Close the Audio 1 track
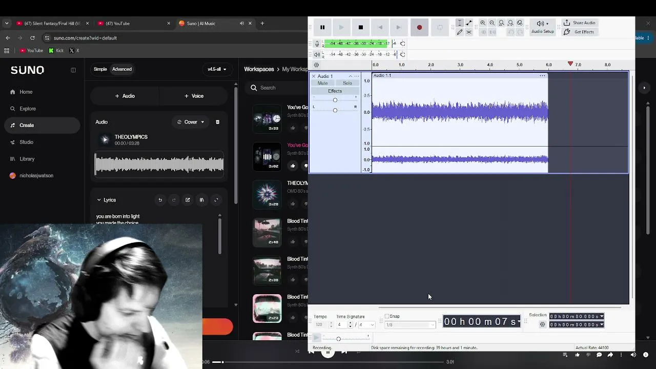Viewport: 656px width, 369px height. pos(314,76)
